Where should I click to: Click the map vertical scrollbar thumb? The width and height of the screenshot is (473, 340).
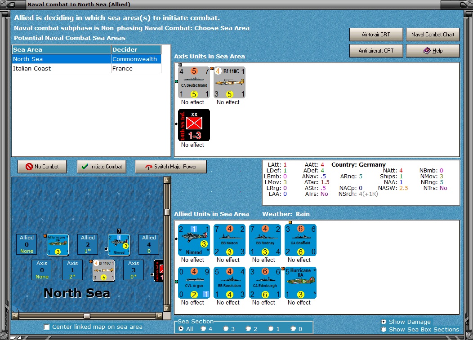[x=167, y=212]
